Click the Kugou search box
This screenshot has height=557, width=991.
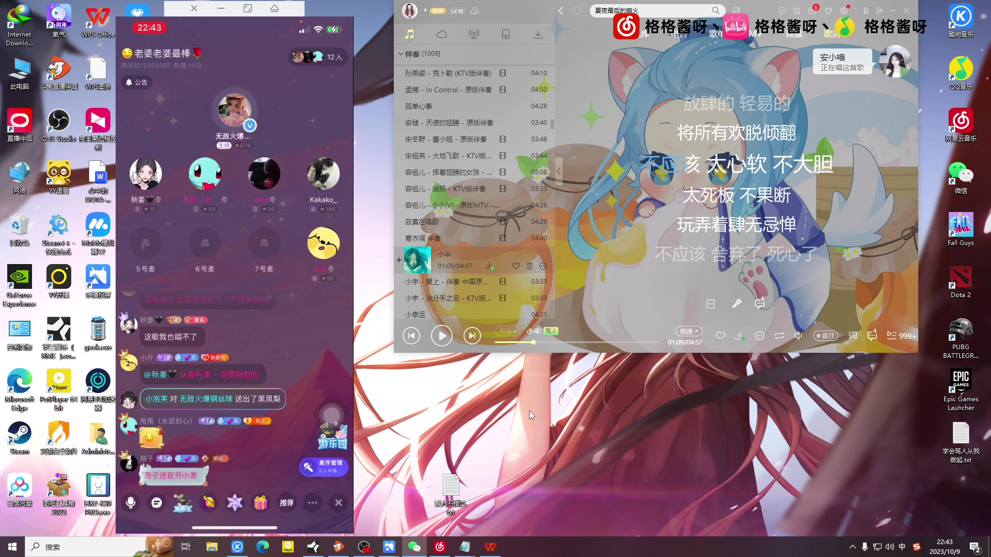[x=650, y=10]
